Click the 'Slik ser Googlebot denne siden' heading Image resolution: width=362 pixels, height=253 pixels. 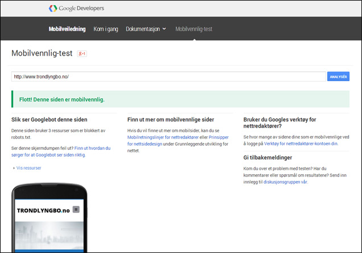click(49, 120)
